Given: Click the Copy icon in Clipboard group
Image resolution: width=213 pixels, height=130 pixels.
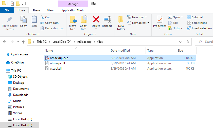Looking at the screenshot, I should coord(23,19).
